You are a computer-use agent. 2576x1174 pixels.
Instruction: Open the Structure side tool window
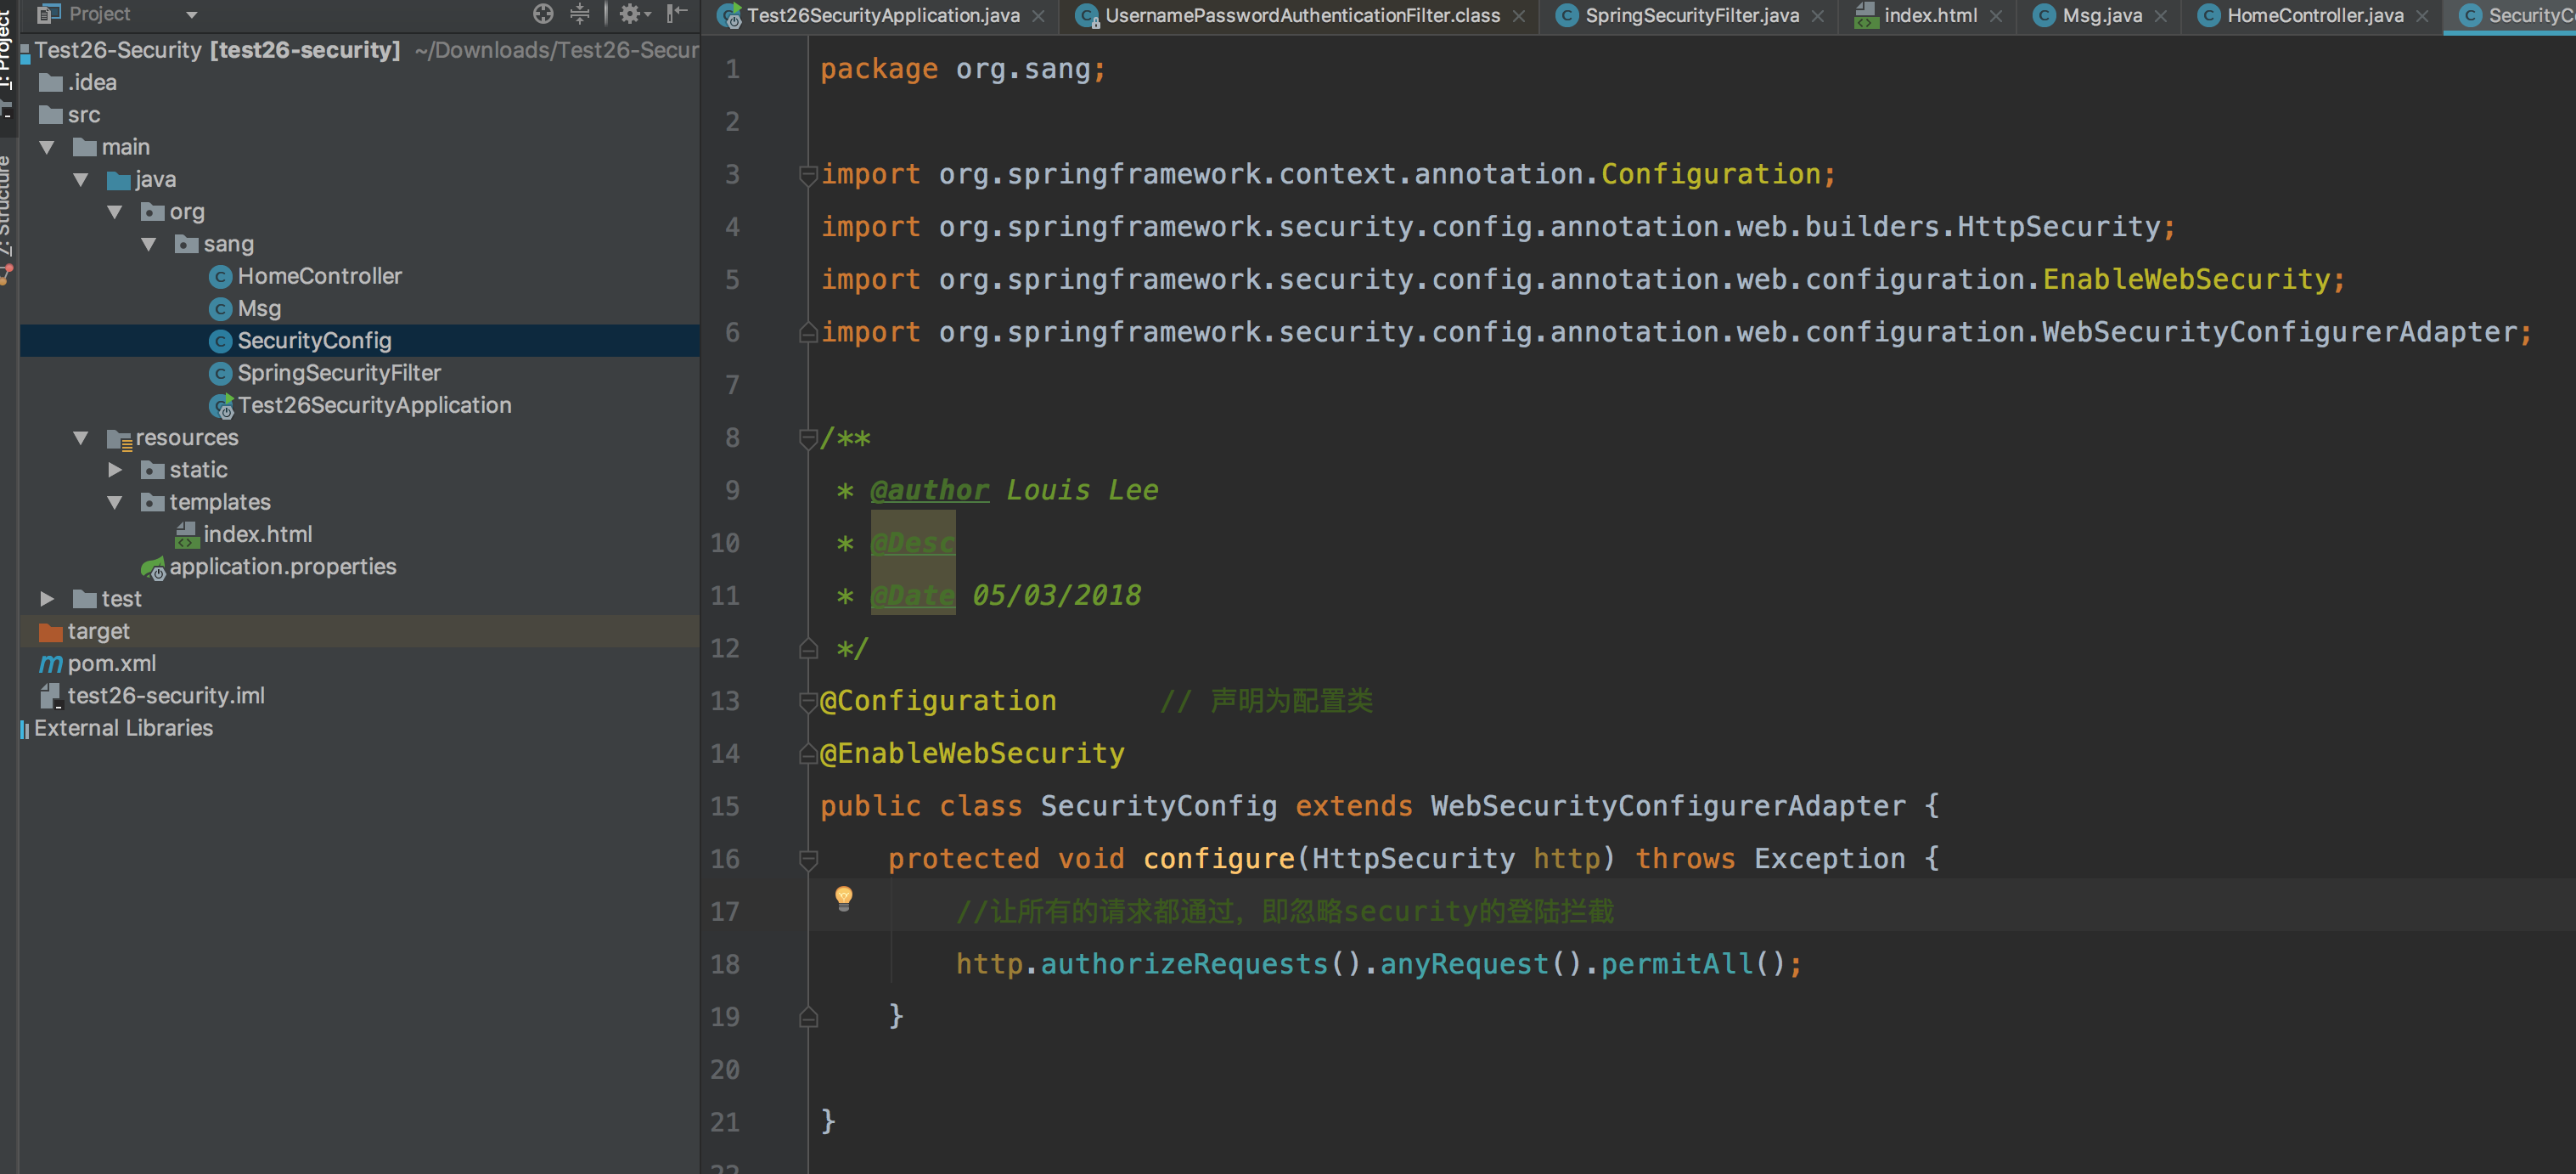6,206
